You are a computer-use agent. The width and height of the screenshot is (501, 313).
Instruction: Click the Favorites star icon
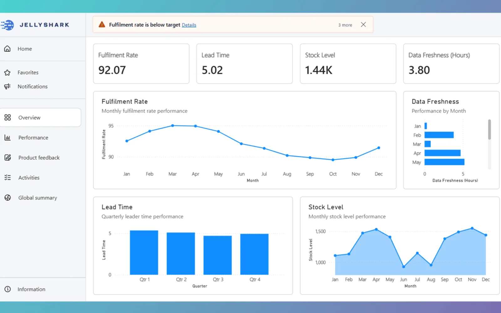[7, 73]
